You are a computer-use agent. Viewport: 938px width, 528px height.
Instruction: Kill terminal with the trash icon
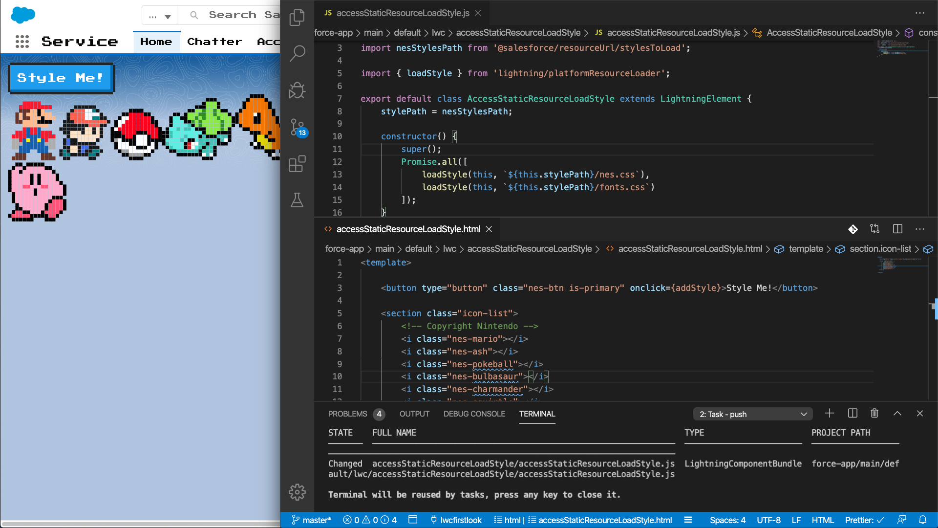[874, 414]
